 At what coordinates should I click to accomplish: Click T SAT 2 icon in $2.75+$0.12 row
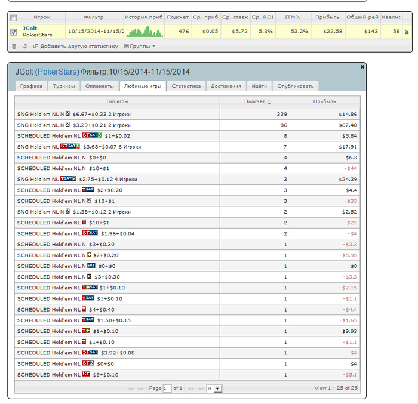(x=68, y=179)
